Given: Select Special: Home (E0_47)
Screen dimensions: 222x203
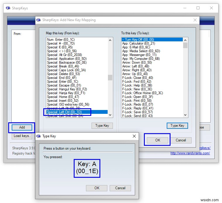Looking at the screenshot, I should [x=77, y=97].
